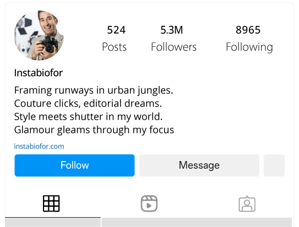Click the Instabiofor profile name
299x227 pixels.
[x=39, y=73]
